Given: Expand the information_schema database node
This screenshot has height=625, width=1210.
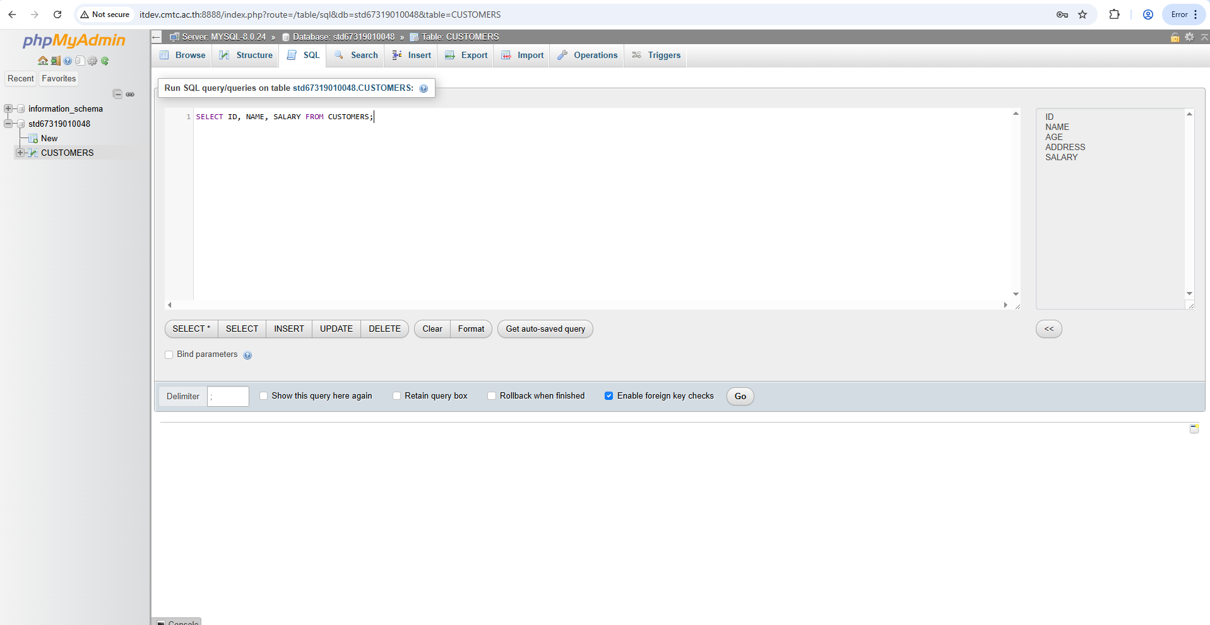Looking at the screenshot, I should click(8, 109).
